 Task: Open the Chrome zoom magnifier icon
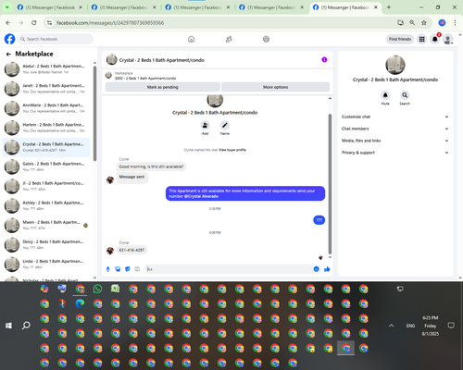tap(412, 23)
